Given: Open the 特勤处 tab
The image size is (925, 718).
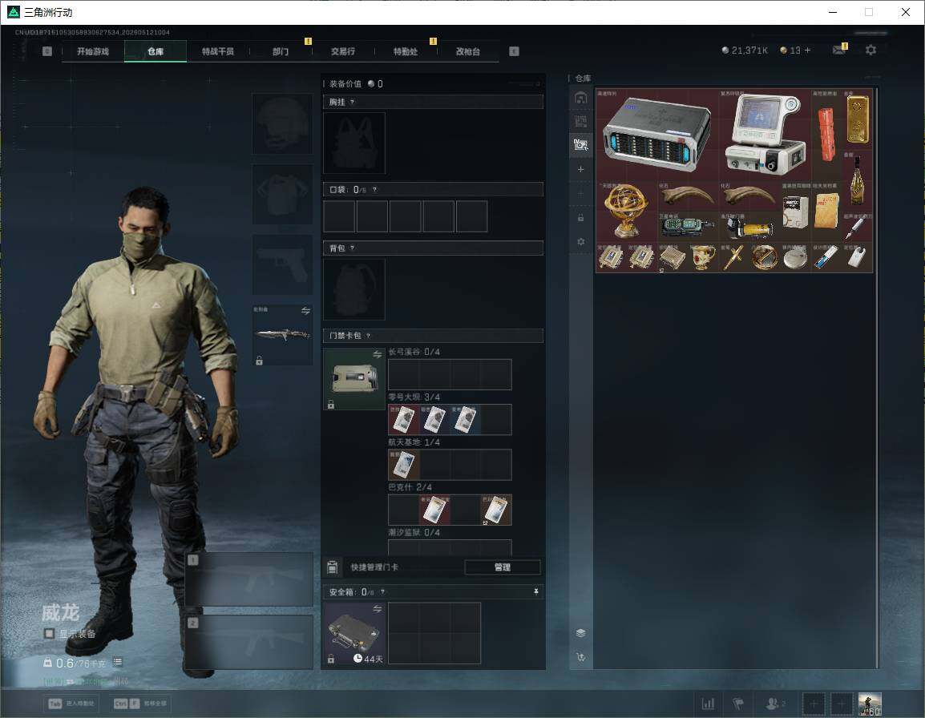Looking at the screenshot, I should tap(406, 51).
